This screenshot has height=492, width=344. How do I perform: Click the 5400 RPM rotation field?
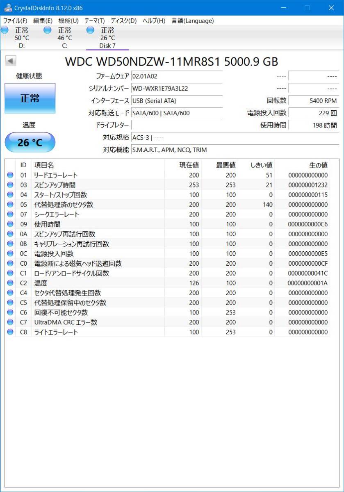314,101
